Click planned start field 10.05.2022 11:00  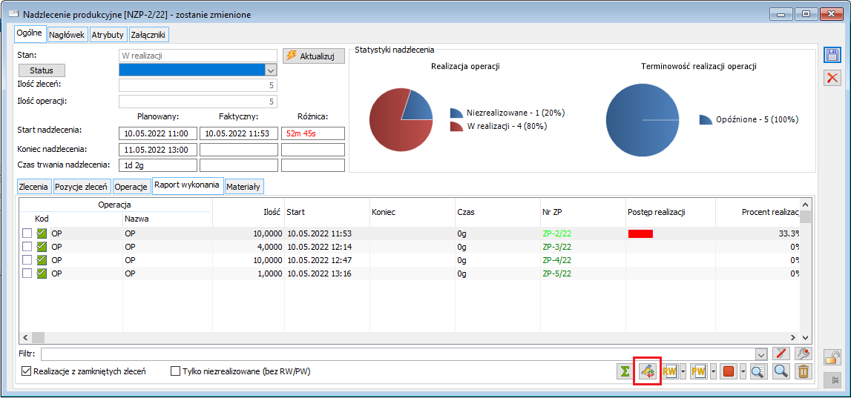[x=158, y=133]
